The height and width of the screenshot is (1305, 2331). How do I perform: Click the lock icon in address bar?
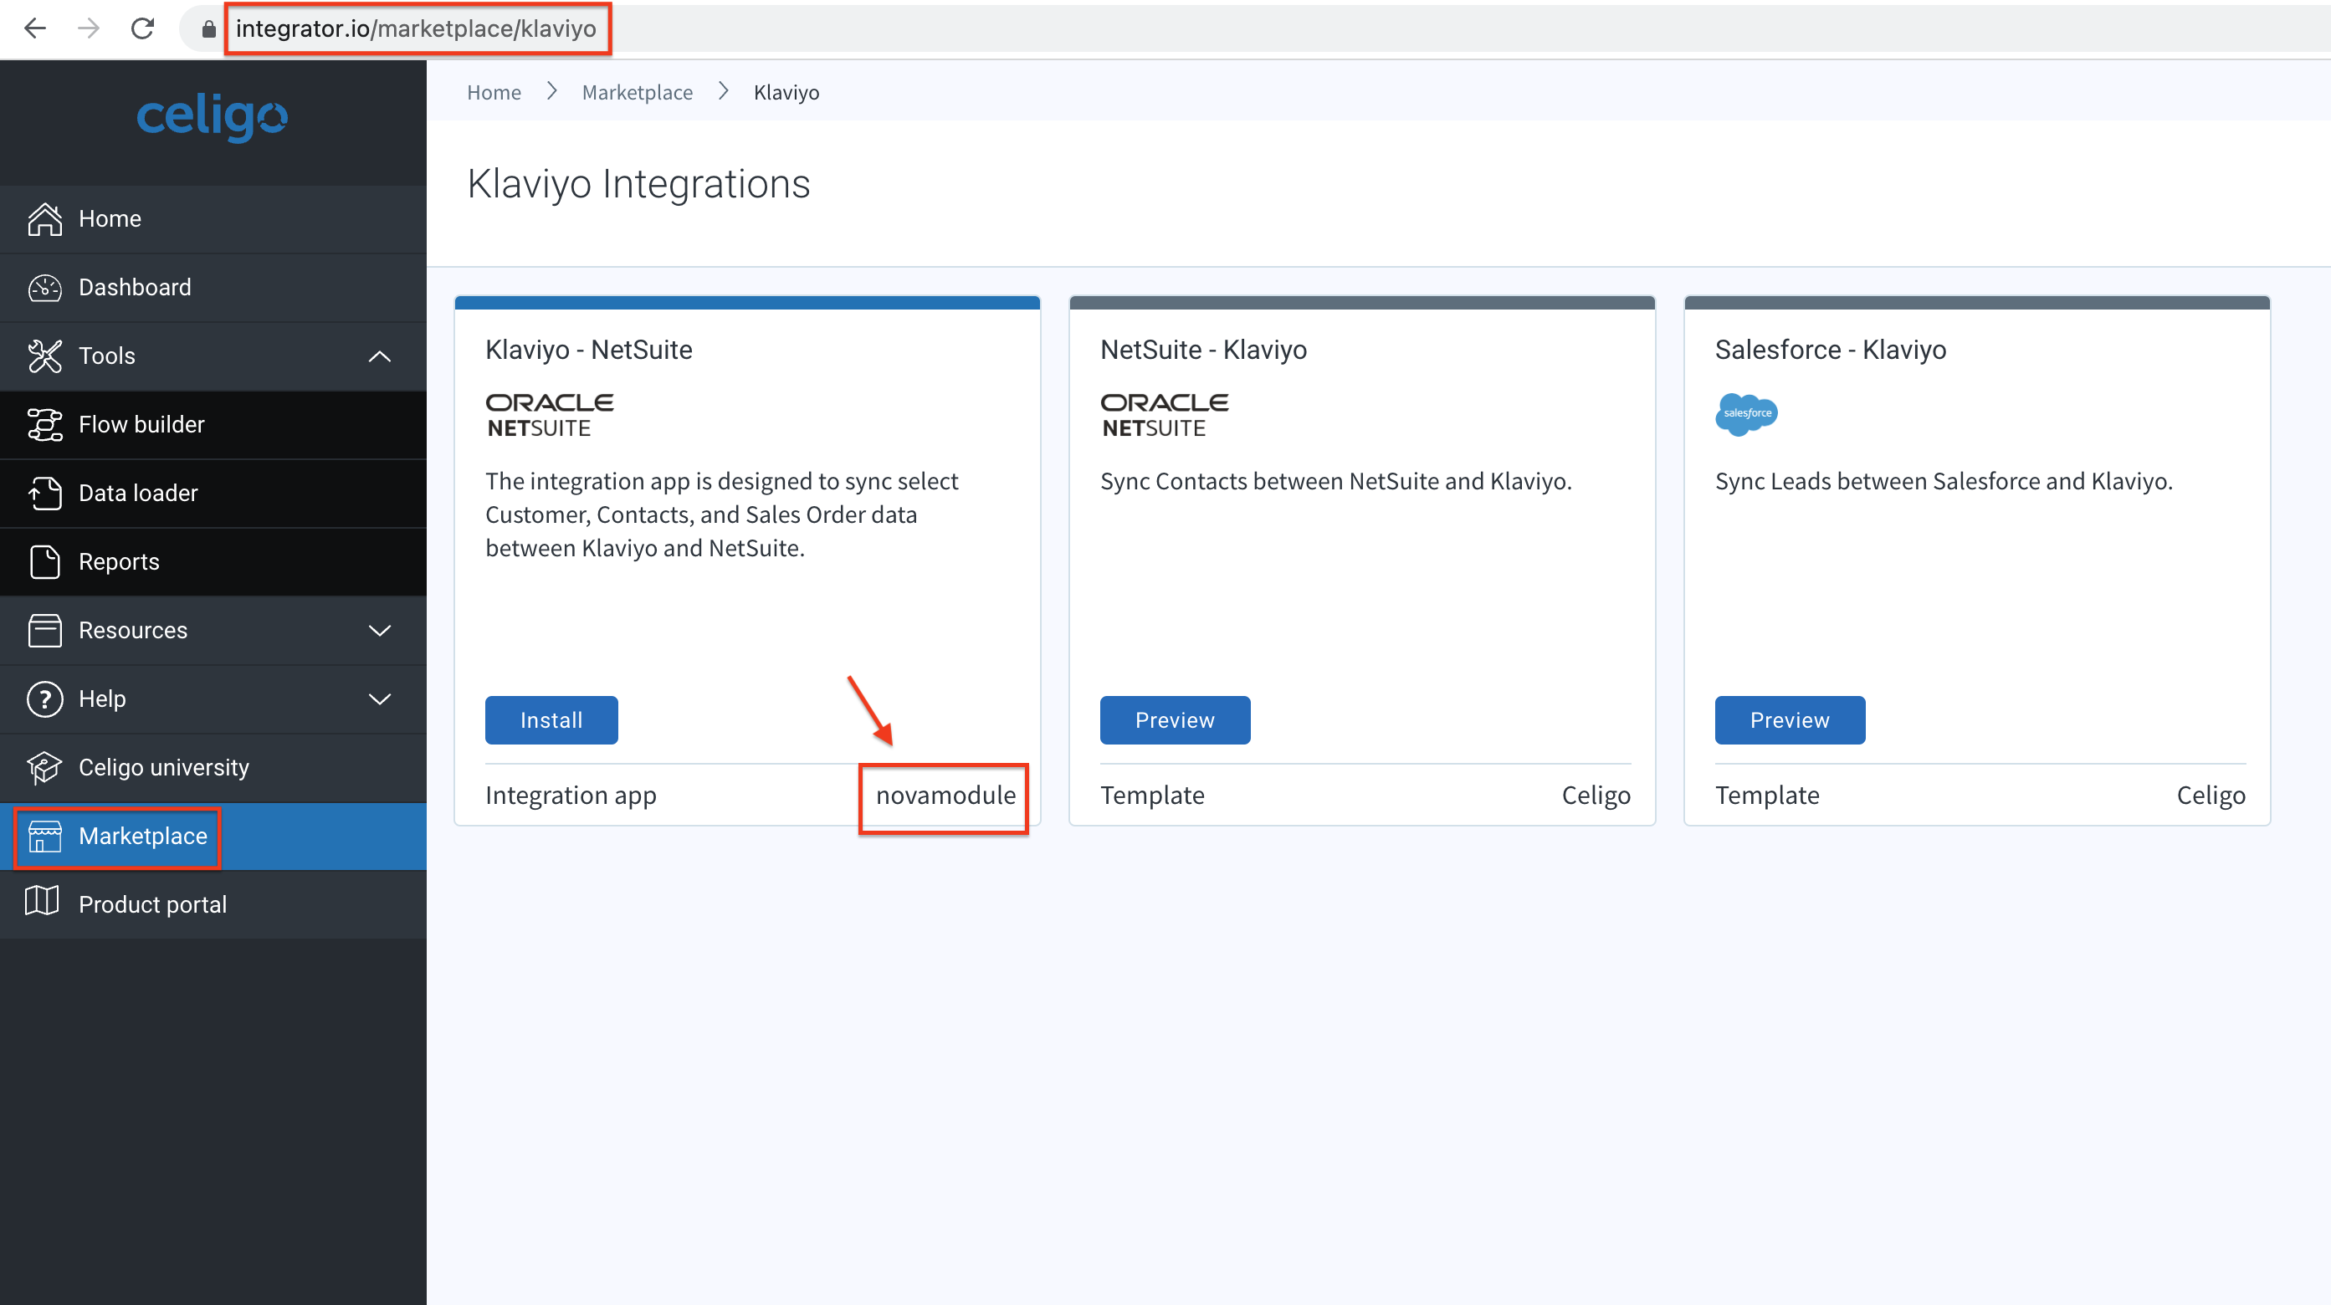point(208,29)
